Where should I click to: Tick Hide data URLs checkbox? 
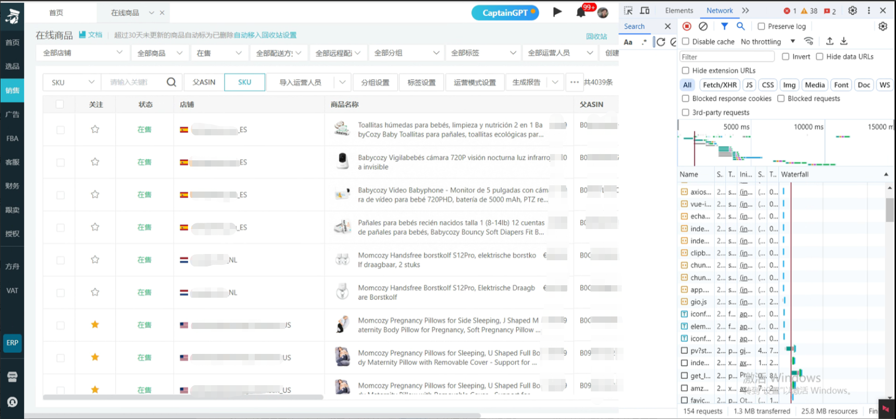pyautogui.click(x=819, y=57)
